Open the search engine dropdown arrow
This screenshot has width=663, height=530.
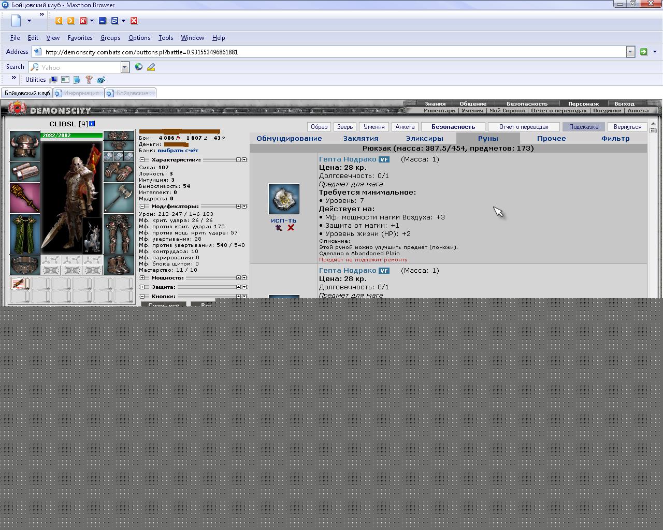(x=125, y=67)
